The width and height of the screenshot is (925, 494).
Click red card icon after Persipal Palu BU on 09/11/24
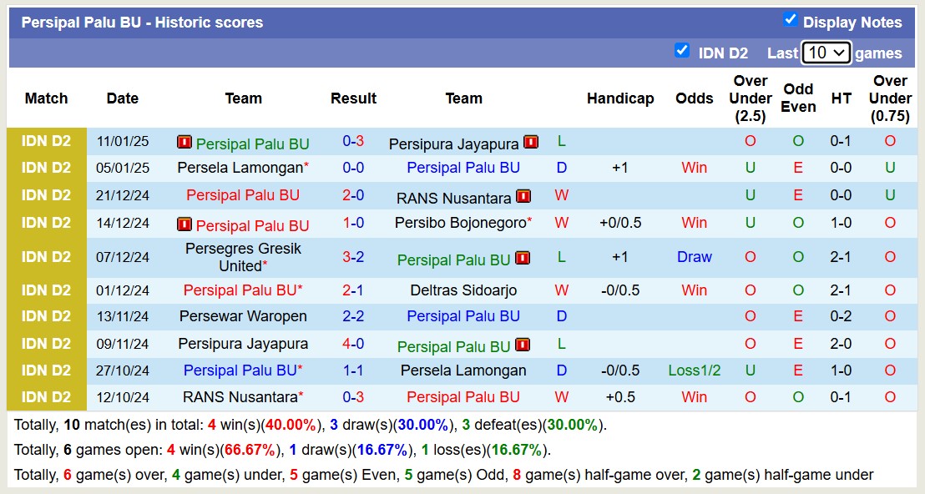tap(523, 345)
